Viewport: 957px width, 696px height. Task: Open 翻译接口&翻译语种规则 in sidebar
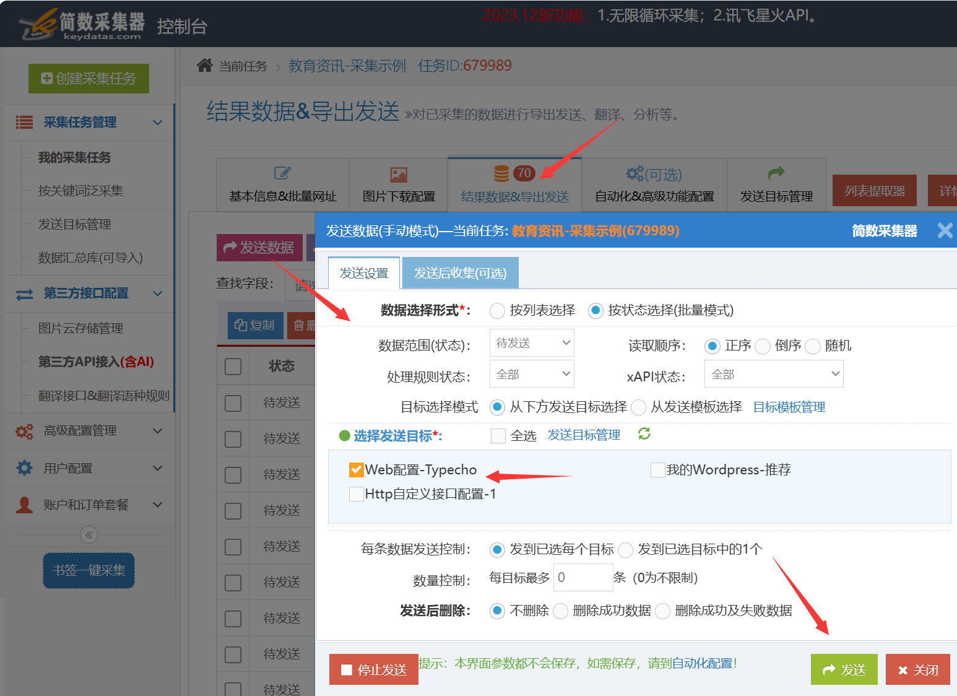(x=103, y=396)
